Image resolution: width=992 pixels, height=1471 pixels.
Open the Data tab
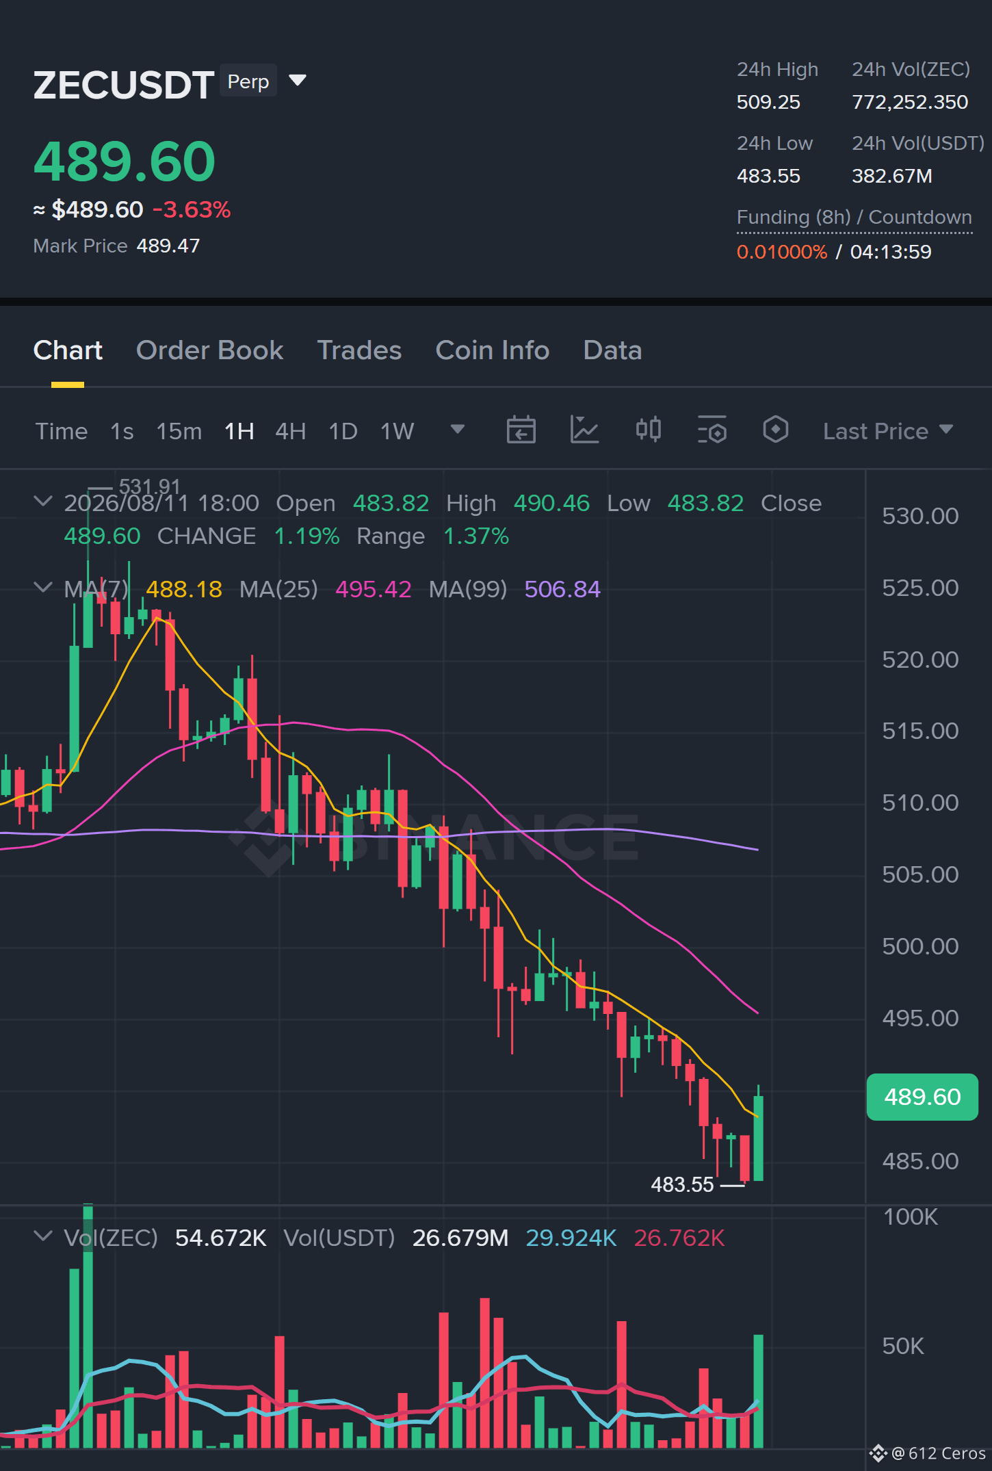[x=612, y=350]
